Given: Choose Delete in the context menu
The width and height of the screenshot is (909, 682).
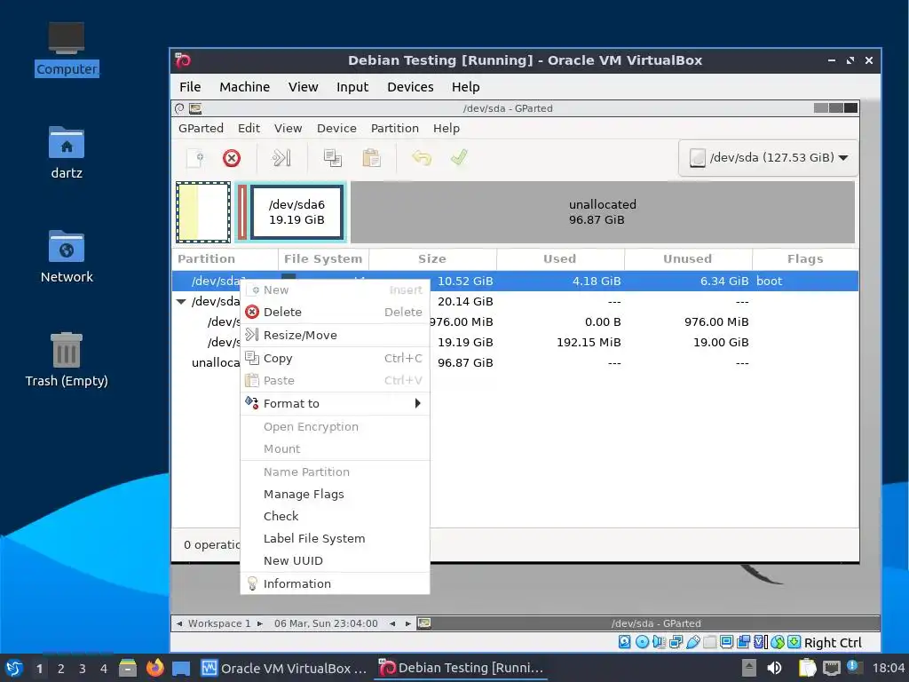Looking at the screenshot, I should tap(335, 312).
